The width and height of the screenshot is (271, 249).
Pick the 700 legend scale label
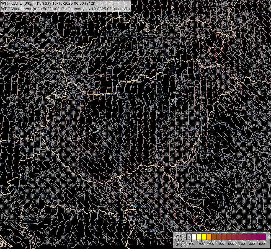(221, 244)
